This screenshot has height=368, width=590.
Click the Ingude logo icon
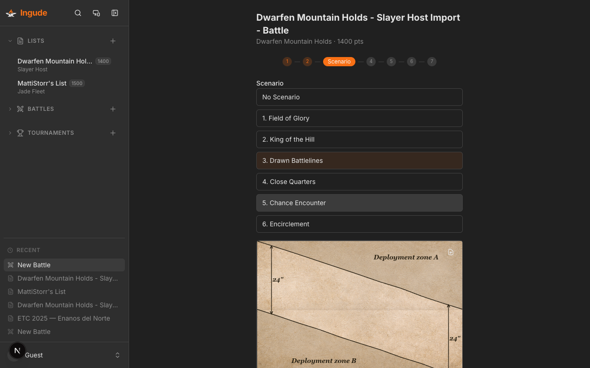coord(11,13)
